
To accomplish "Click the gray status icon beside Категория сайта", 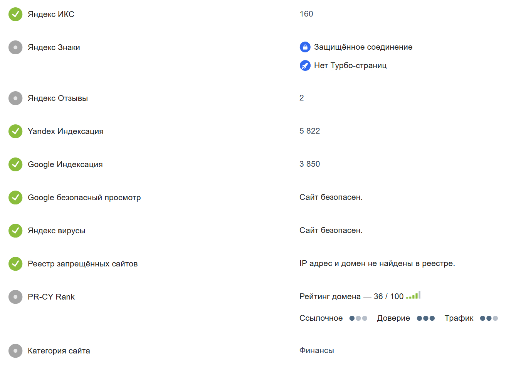I will [15, 351].
